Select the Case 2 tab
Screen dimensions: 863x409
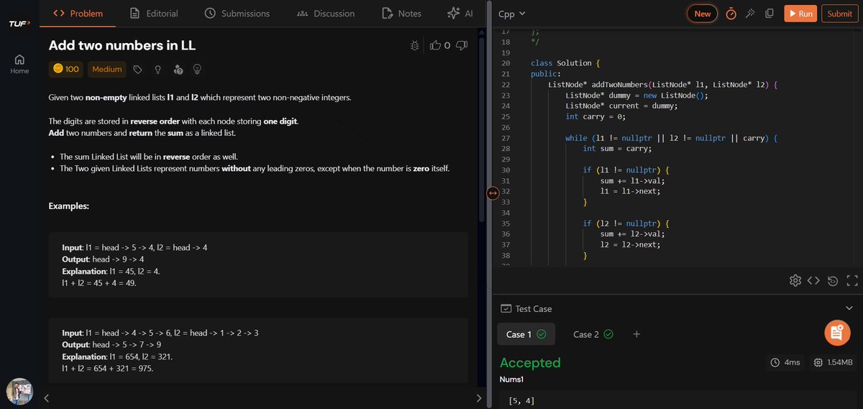(x=593, y=334)
